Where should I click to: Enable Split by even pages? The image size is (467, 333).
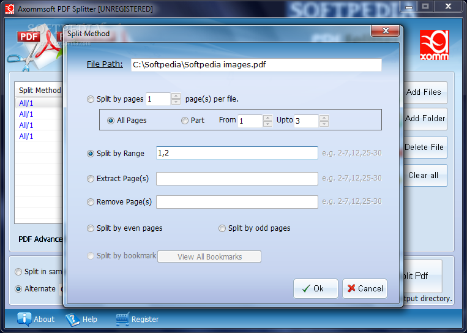pos(91,228)
